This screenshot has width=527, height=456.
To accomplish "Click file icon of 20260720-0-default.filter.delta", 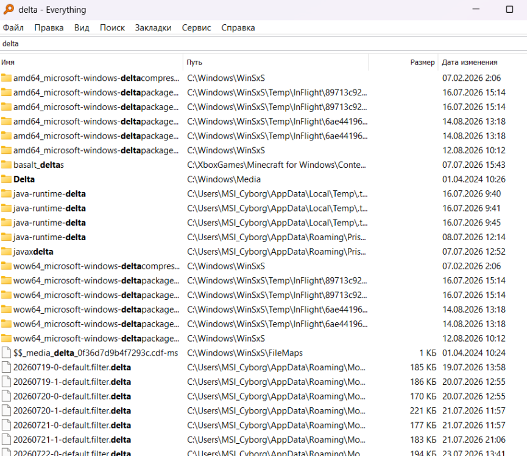I will pos(6,396).
